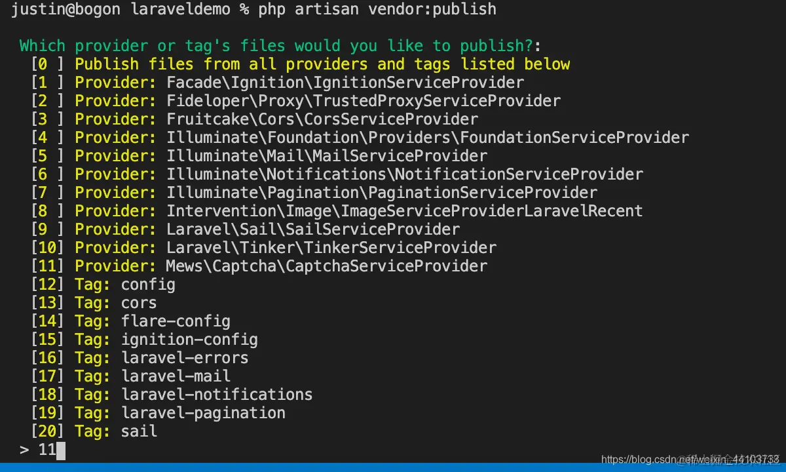Click the 'Tag: laravel-mail' line
The height and width of the screenshot is (472, 786).
(130, 376)
